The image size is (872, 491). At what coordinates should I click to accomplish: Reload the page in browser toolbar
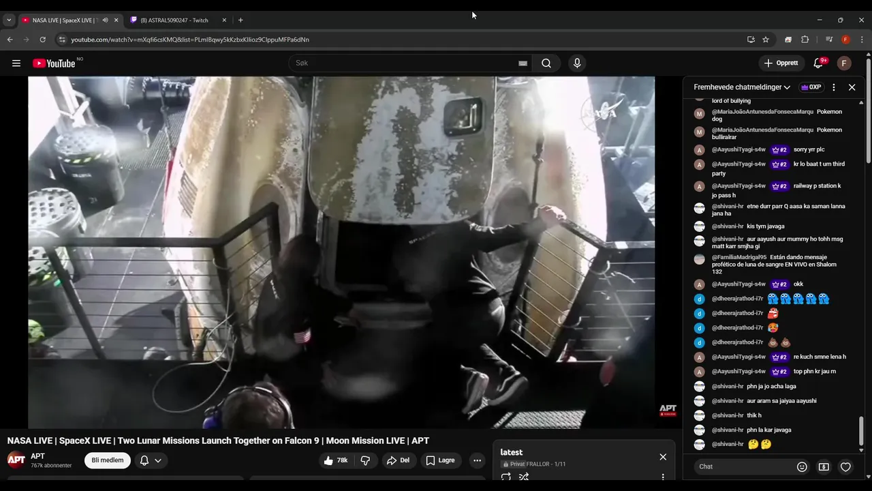[x=43, y=40]
